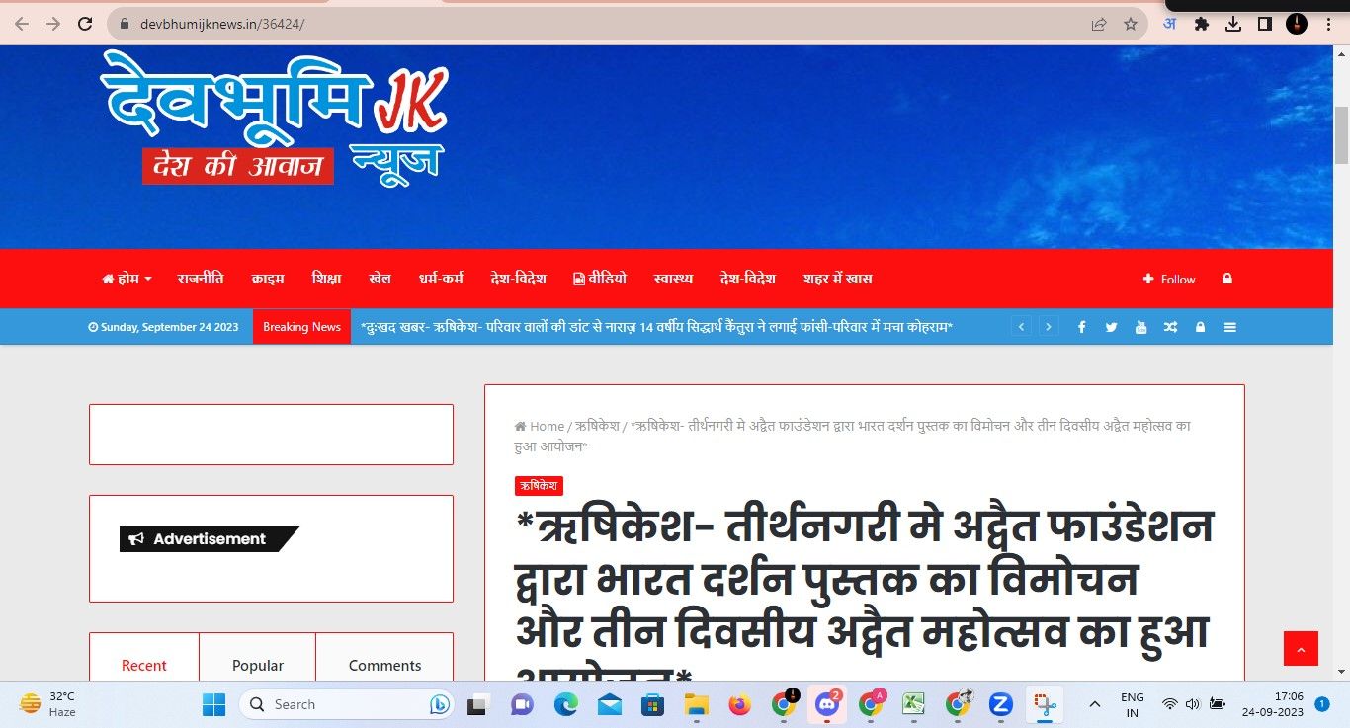
Task: Switch to the Popular tab
Action: [x=257, y=665]
